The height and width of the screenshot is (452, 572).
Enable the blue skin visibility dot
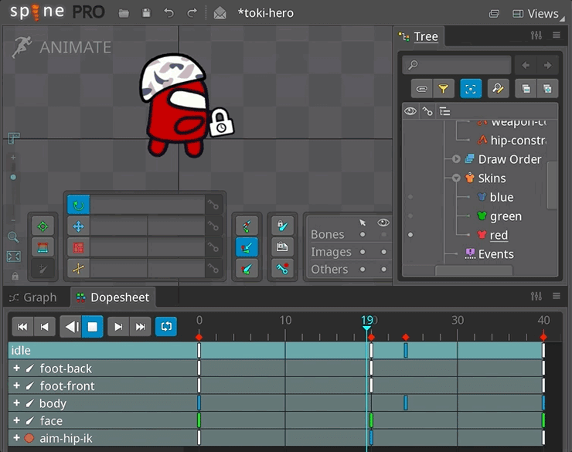pyautogui.click(x=410, y=197)
